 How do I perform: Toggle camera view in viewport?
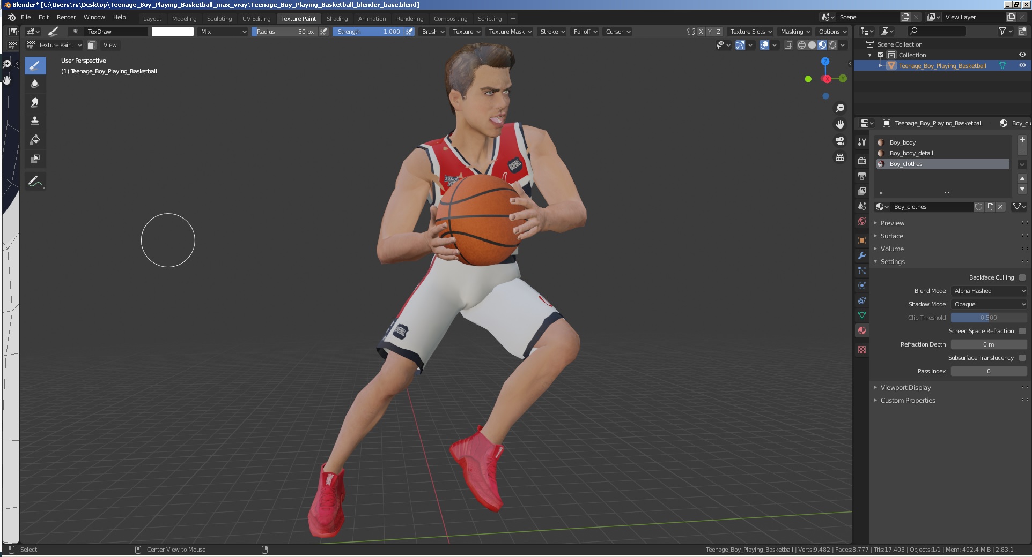click(x=840, y=141)
